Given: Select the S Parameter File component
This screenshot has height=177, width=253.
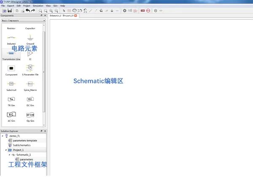Looking at the screenshot, I should 30,68.
